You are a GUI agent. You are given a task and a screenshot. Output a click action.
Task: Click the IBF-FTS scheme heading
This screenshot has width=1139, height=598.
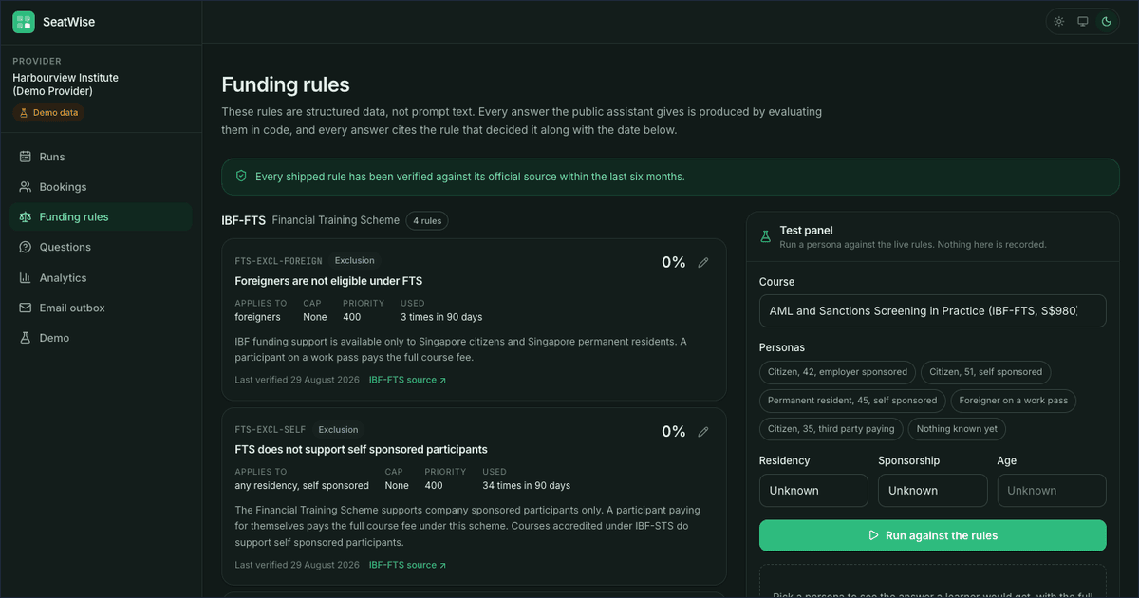244,220
